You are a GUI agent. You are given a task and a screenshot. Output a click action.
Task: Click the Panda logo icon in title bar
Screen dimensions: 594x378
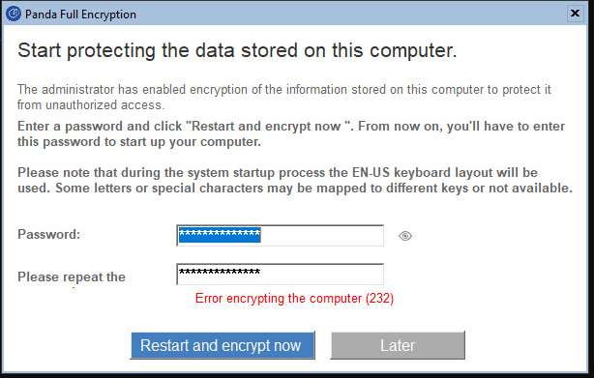coord(14,14)
